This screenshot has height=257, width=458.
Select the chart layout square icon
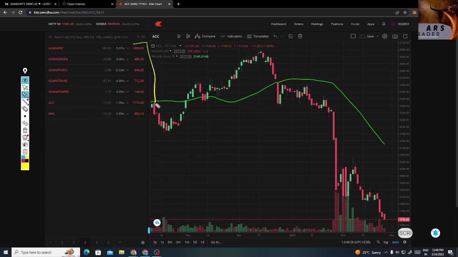point(353,36)
